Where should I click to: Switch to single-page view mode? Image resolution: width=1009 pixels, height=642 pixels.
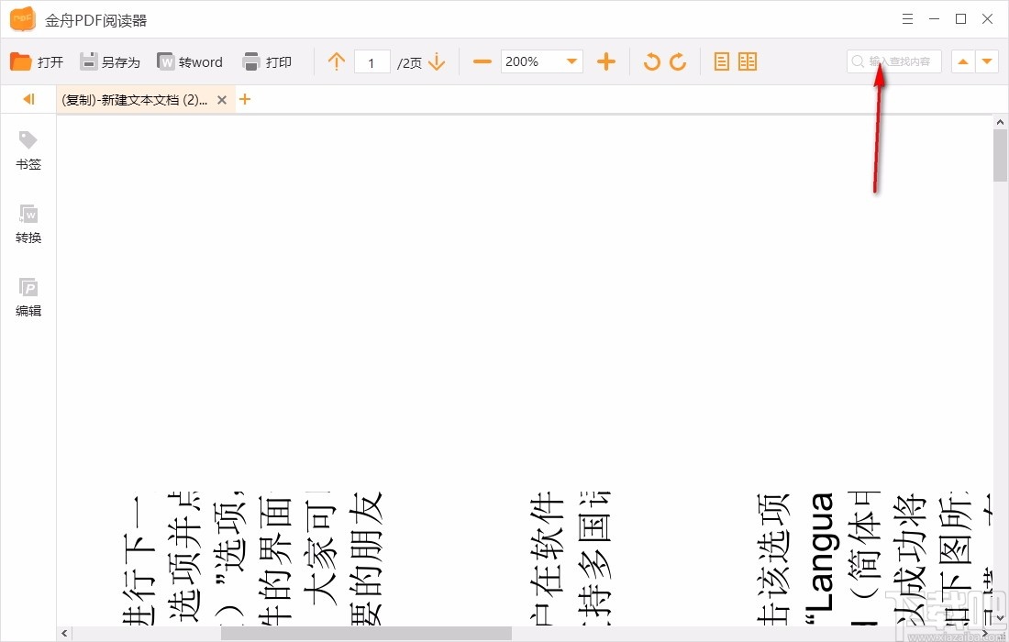pyautogui.click(x=722, y=61)
